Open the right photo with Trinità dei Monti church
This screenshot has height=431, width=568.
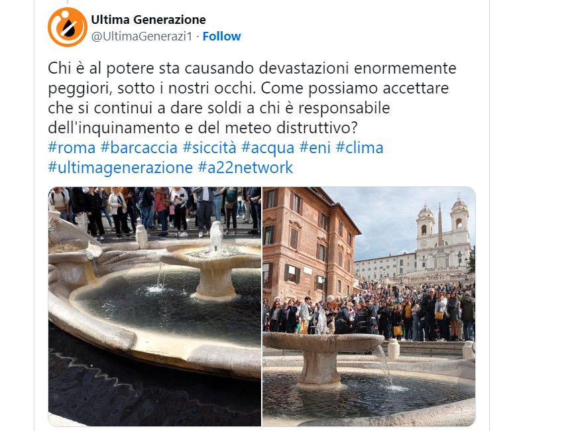369,306
